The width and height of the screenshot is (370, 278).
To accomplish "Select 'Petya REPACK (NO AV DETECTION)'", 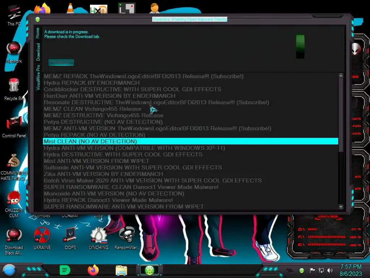I will click(191, 135).
